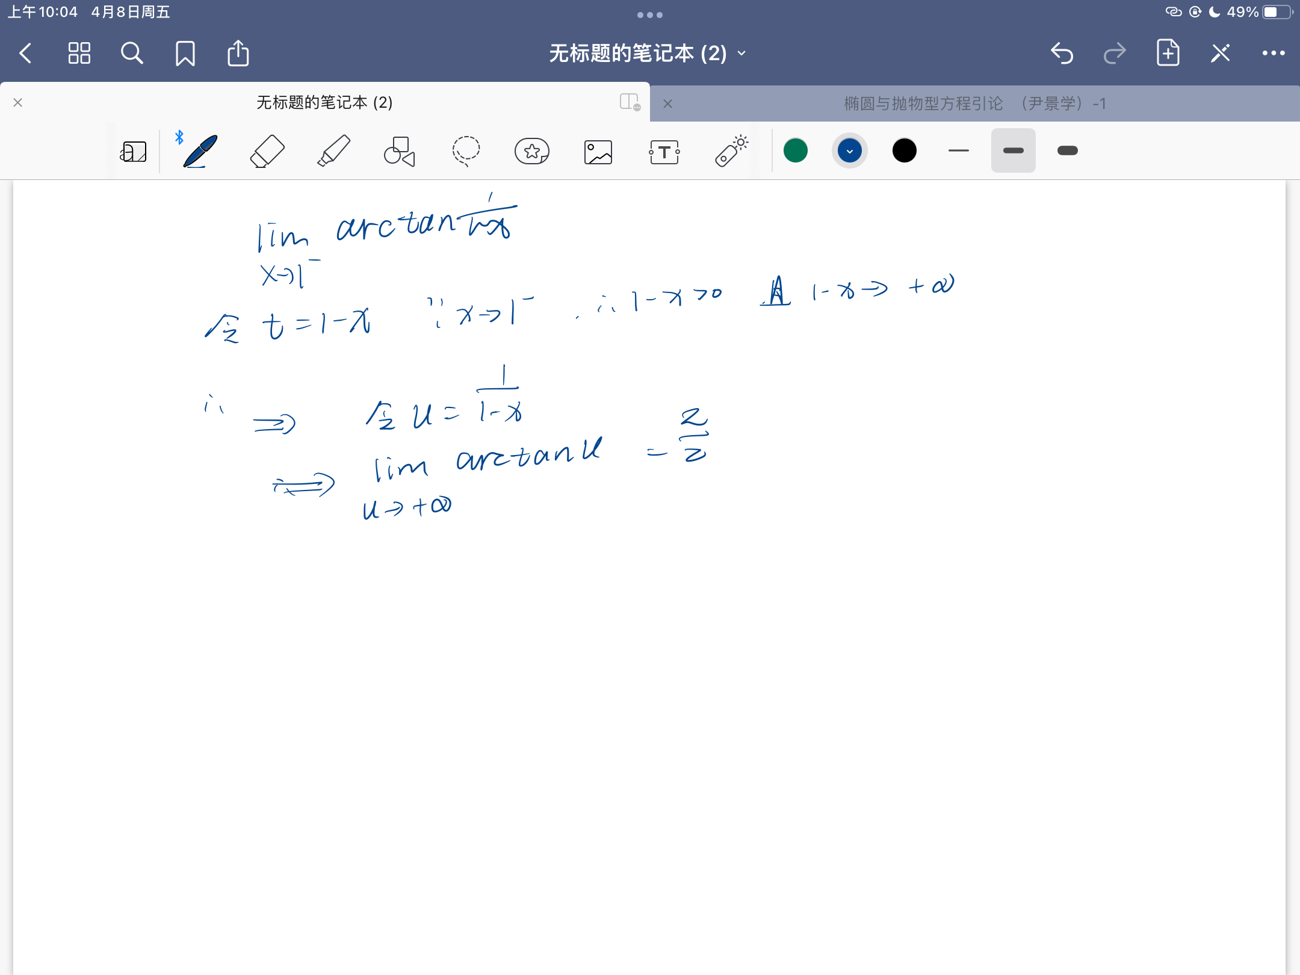
Task: Select the thick stroke thickness
Action: (1067, 151)
